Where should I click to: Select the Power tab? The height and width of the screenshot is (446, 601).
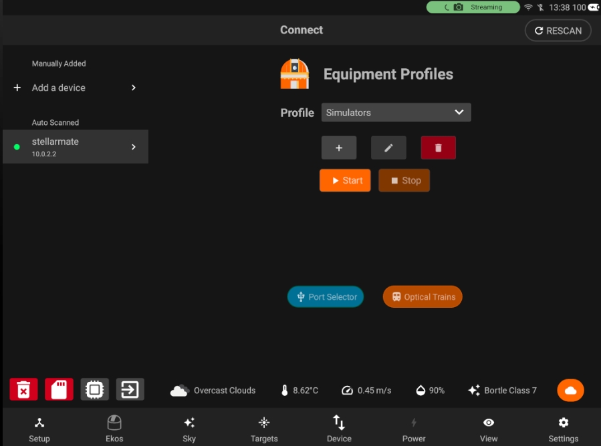click(414, 429)
